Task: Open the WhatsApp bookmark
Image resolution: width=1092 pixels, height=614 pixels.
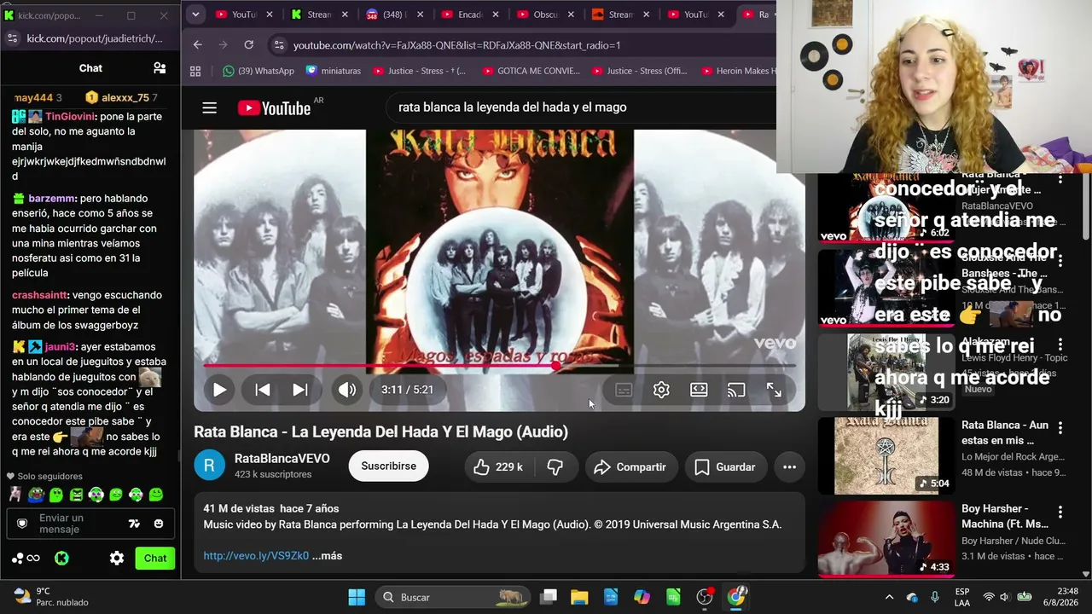Action: point(258,71)
